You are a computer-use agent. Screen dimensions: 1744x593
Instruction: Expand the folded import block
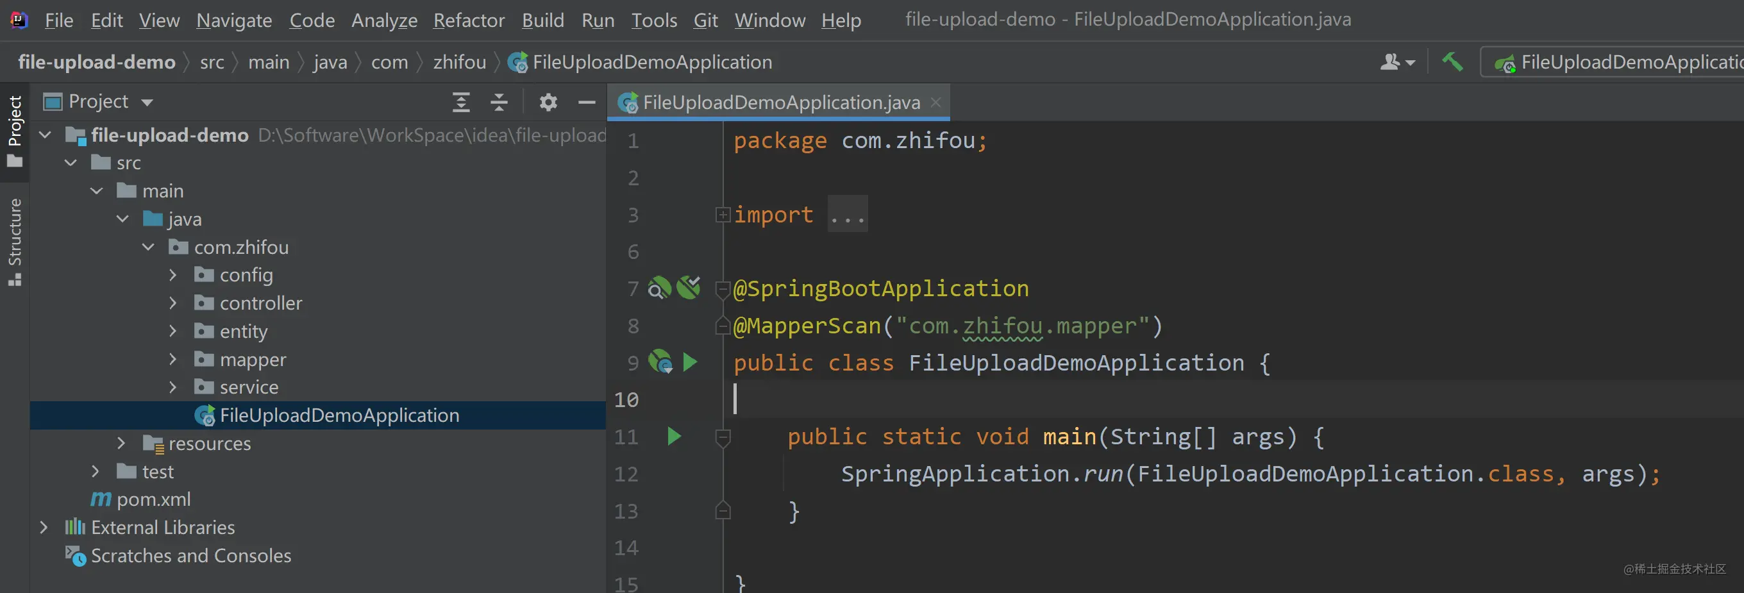pyautogui.click(x=723, y=215)
